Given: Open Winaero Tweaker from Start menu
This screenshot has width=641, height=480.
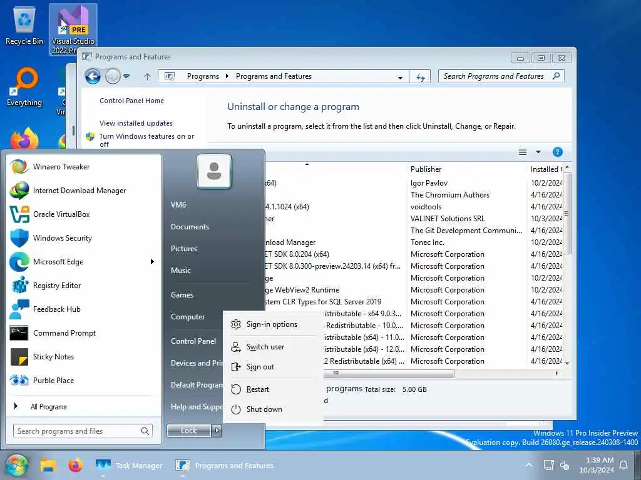Looking at the screenshot, I should click(83, 166).
